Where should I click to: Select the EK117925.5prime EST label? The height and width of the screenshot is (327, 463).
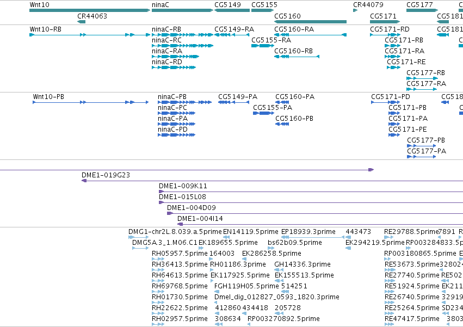240,275
